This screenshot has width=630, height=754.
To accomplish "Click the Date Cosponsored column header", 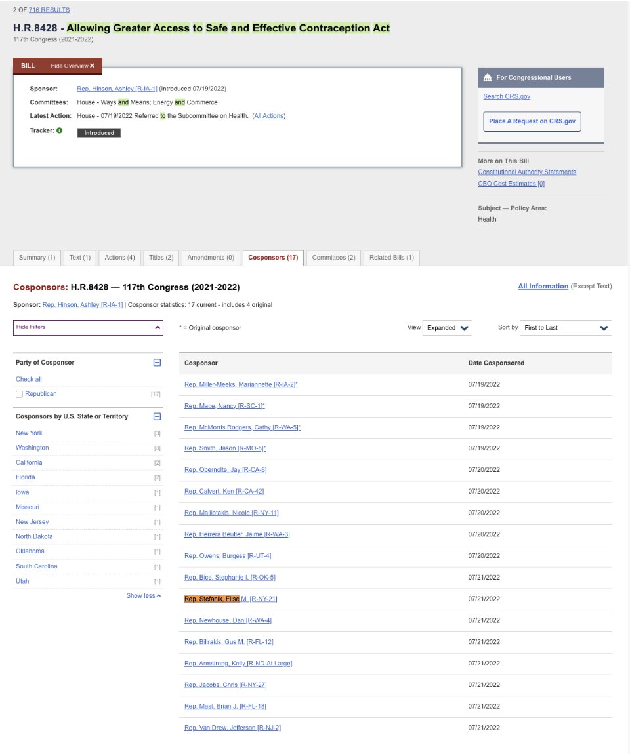I will tap(496, 363).
